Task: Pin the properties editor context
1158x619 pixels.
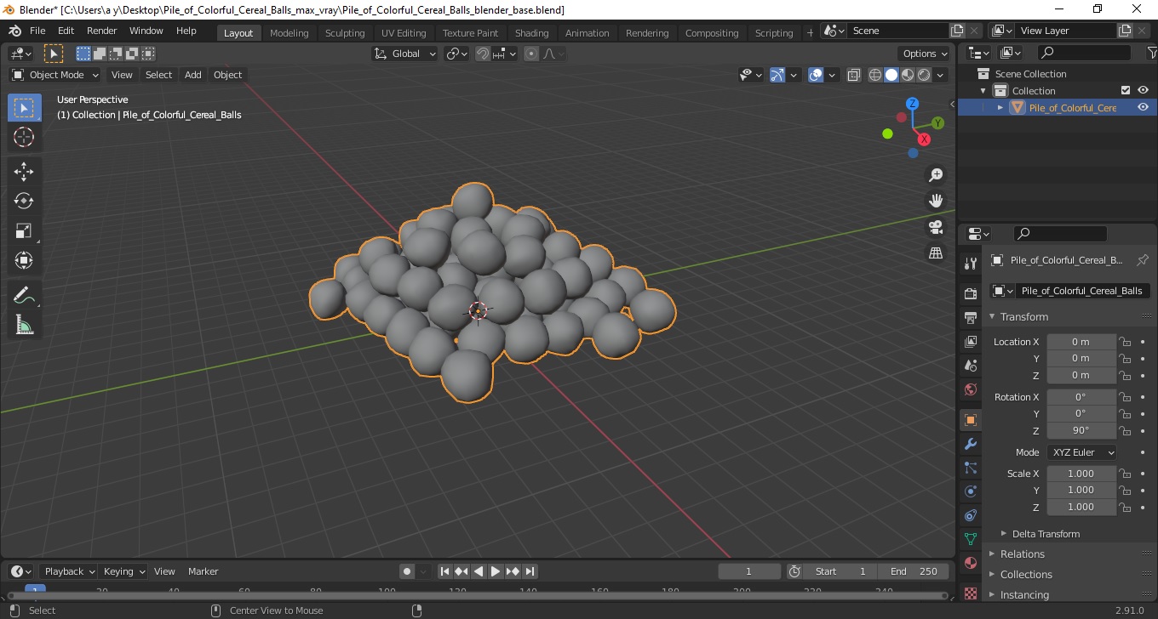Action: click(1143, 260)
